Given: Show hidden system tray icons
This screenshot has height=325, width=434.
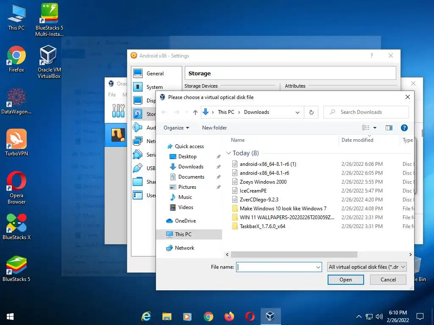Looking at the screenshot, I should tap(359, 317).
